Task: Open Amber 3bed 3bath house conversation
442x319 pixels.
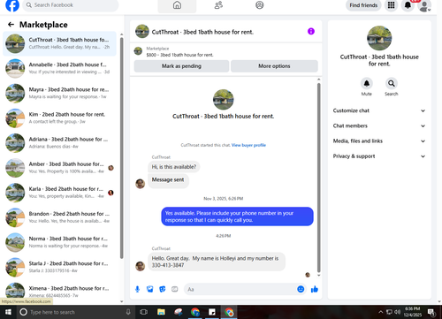Action: click(x=59, y=168)
